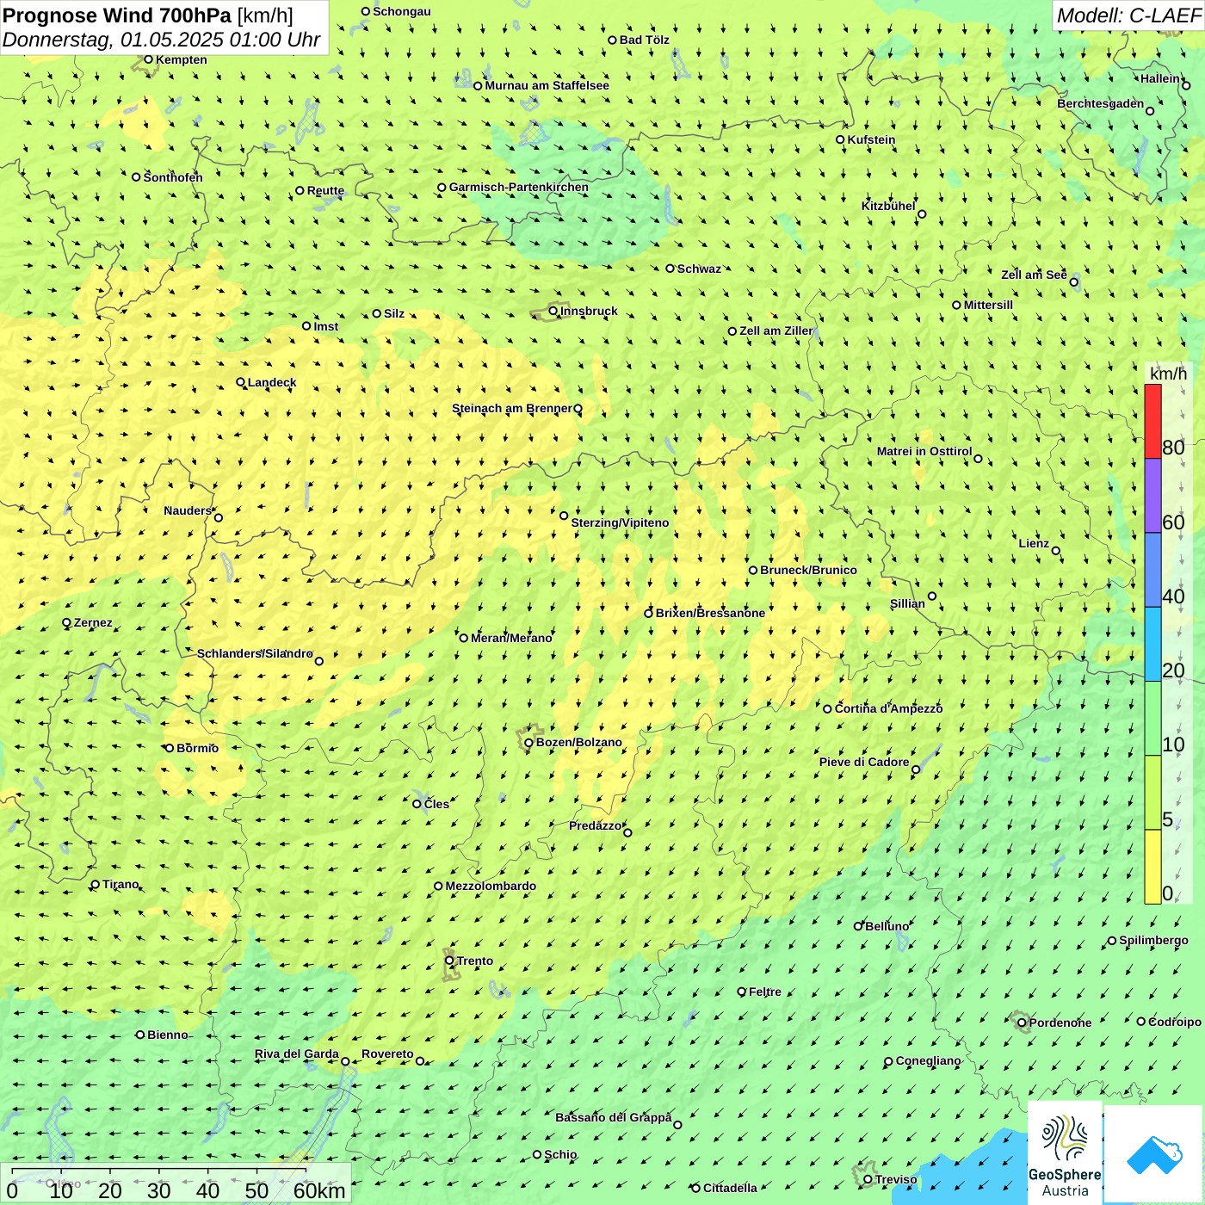Image resolution: width=1205 pixels, height=1205 pixels.
Task: Click the 'Pieve di Cadore' label
Action: tap(864, 762)
